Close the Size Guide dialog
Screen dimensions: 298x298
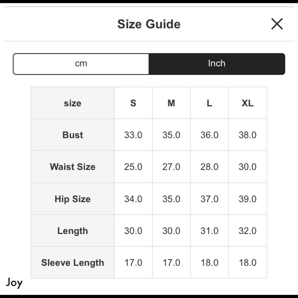tap(277, 24)
